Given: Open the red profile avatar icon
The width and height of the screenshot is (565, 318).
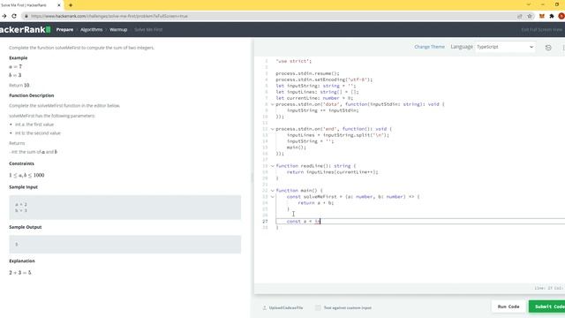Looking at the screenshot, I should (x=561, y=16).
